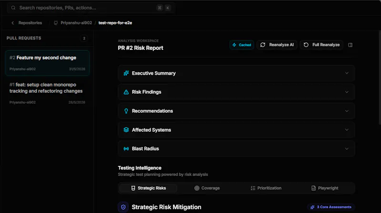The image size is (381, 213).
Task: Open test-repo-for-e2e breadcrumb
Action: pos(115,23)
